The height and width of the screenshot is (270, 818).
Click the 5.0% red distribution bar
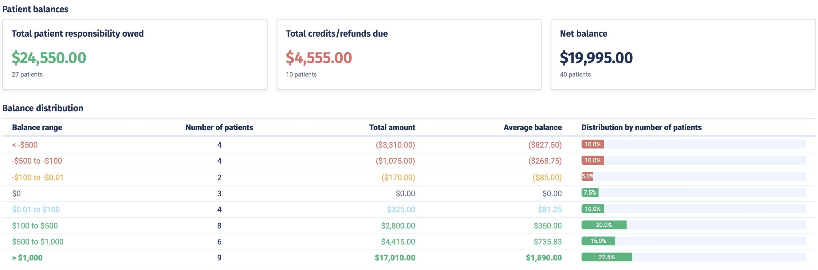[x=587, y=176]
